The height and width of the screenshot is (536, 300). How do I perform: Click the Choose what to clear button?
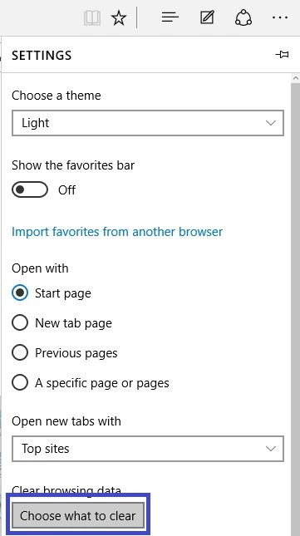pos(78,515)
